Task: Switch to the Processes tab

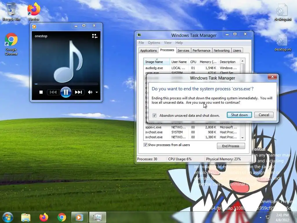Action: click(167, 50)
